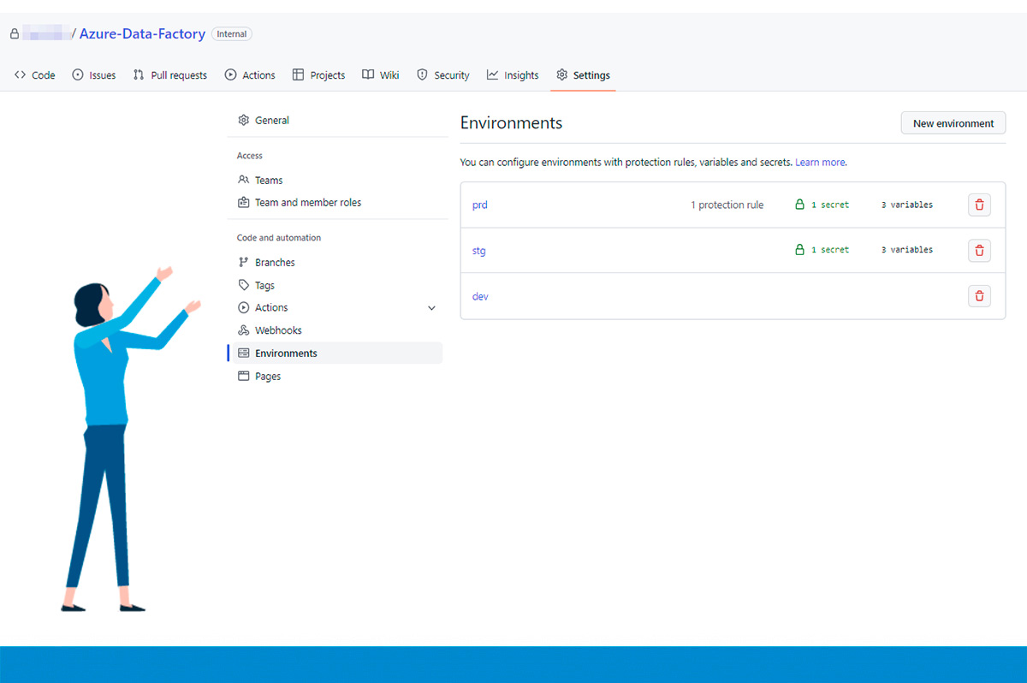Open the prd environment details
The image size is (1027, 683).
point(480,205)
